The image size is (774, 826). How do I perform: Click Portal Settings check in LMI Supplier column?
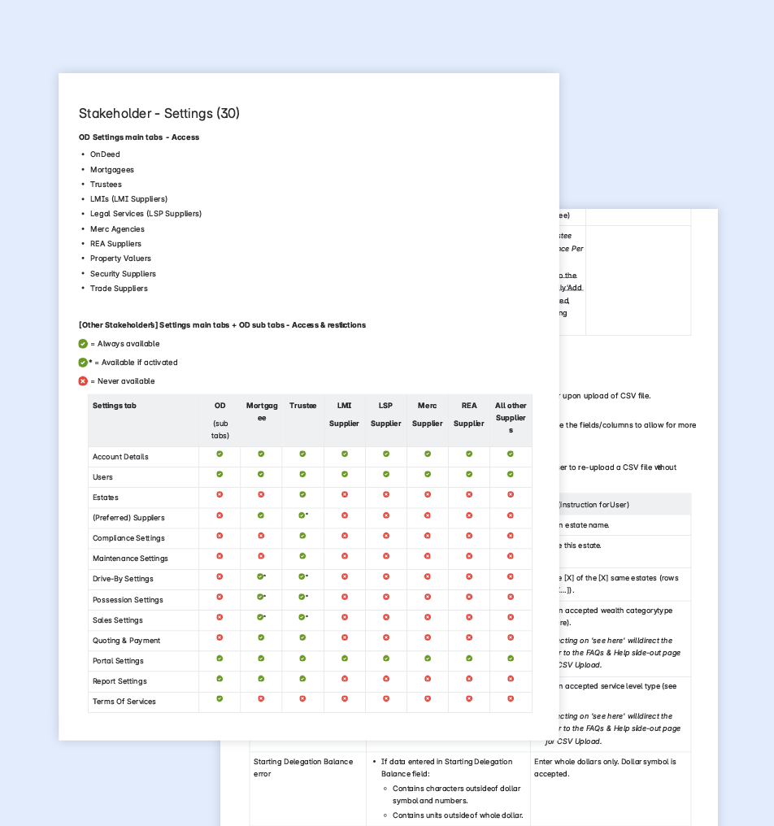point(345,659)
